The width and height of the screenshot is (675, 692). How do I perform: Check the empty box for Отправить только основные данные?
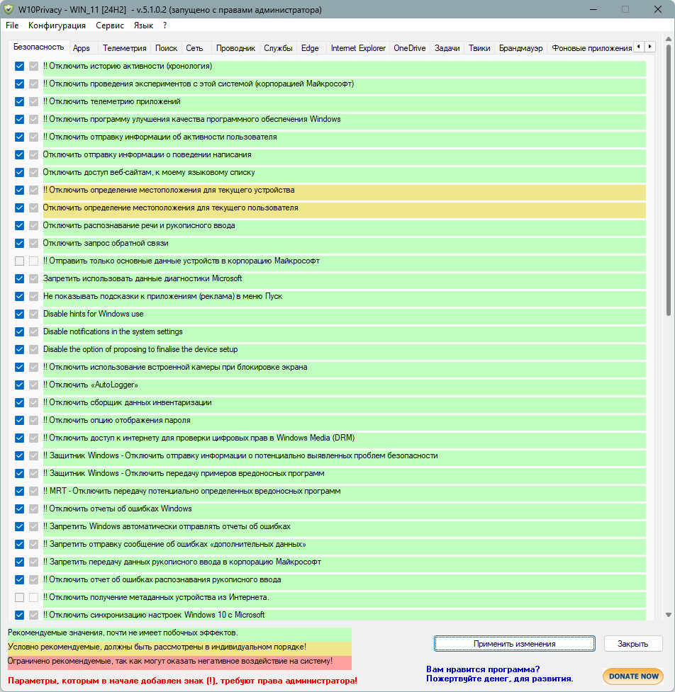click(x=19, y=261)
